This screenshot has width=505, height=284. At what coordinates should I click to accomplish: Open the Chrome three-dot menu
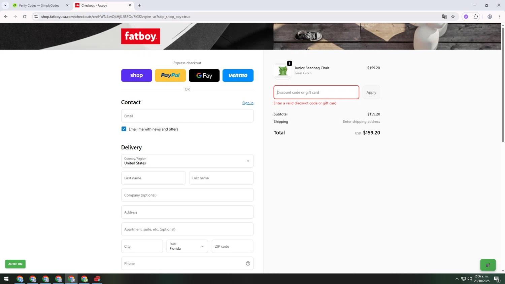(x=499, y=16)
